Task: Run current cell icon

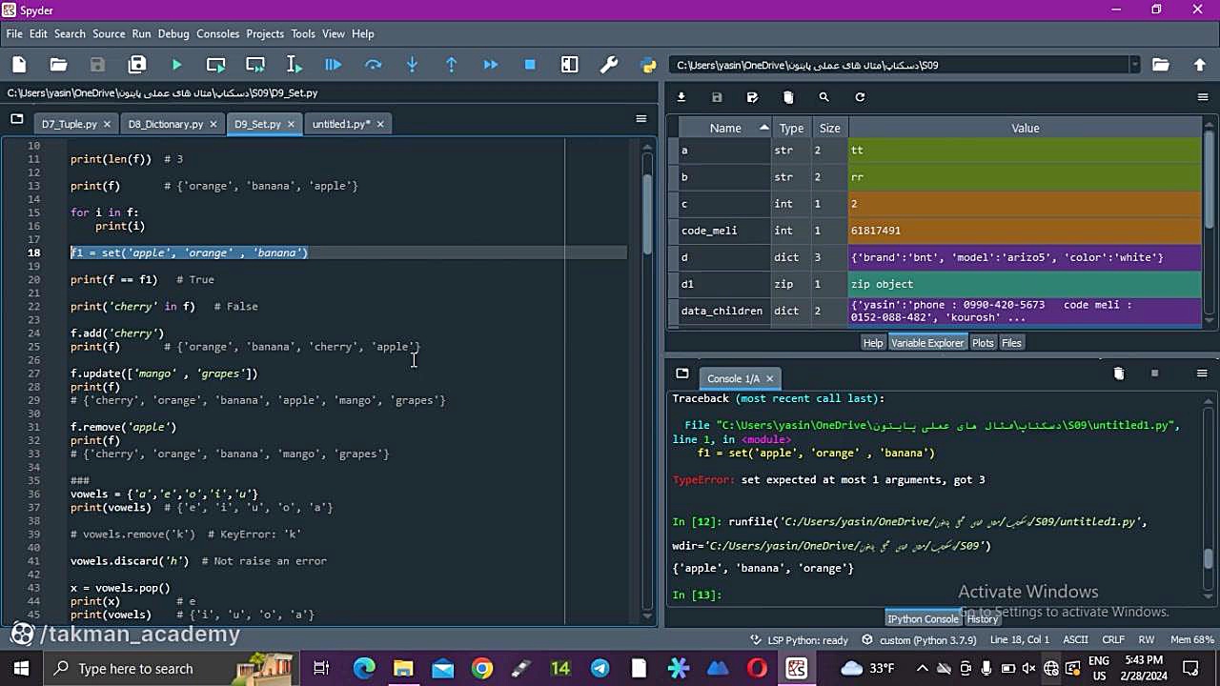Action: (x=215, y=65)
